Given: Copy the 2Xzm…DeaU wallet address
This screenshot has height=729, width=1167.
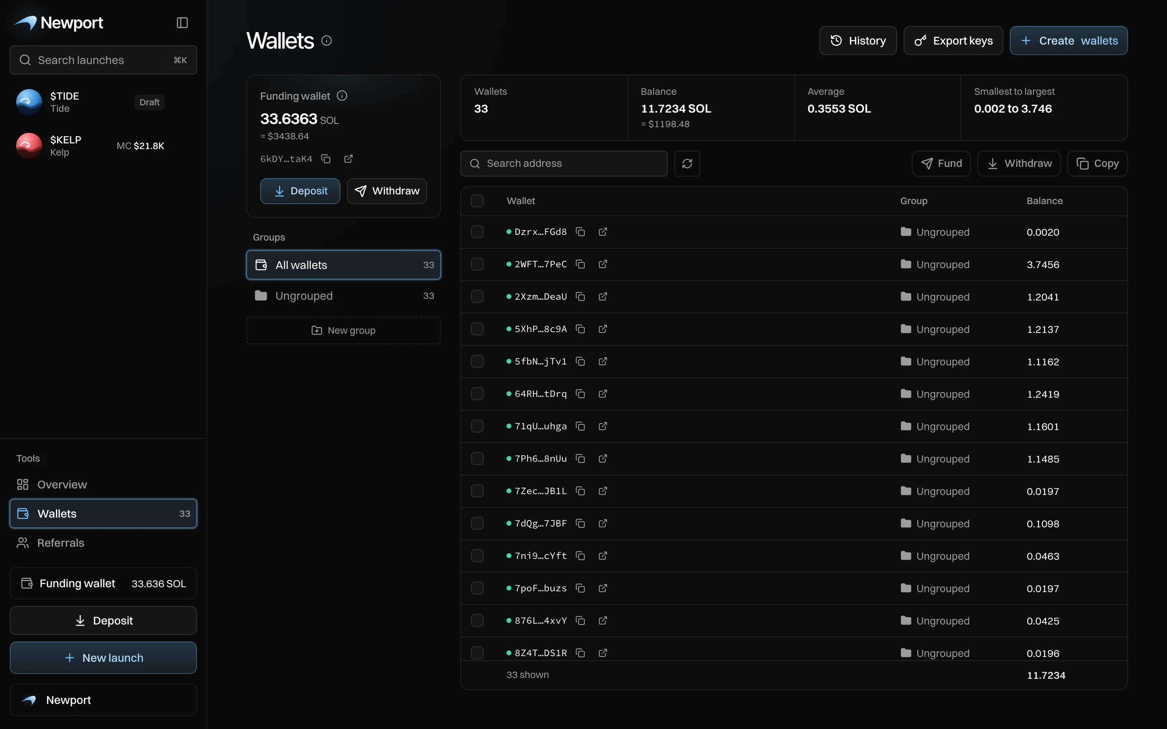Looking at the screenshot, I should [x=580, y=296].
